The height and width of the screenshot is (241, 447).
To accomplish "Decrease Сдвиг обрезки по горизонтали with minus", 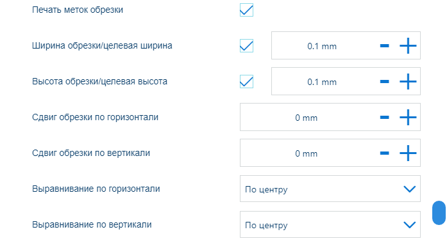I will 385,118.
